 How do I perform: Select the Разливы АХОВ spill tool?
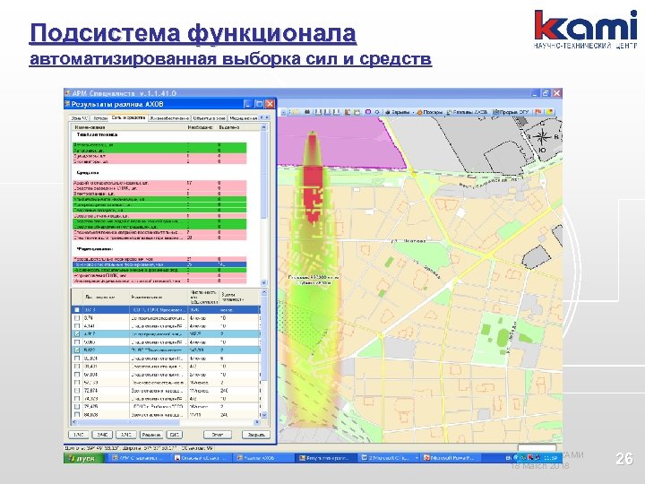click(467, 112)
